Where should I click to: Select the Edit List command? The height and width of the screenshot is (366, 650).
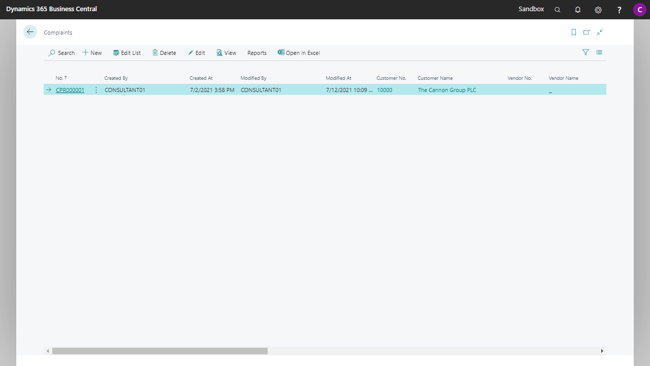[x=127, y=53]
